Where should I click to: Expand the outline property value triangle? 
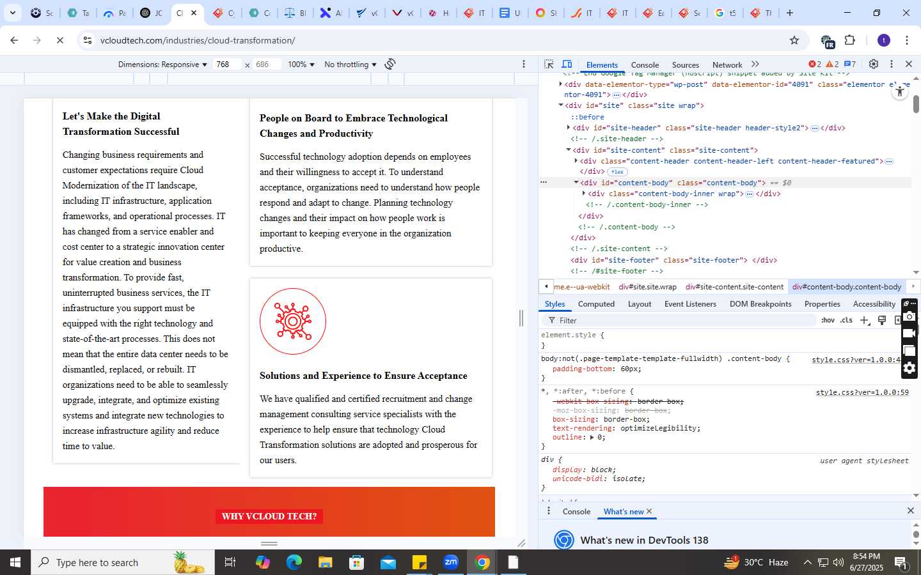(x=592, y=438)
